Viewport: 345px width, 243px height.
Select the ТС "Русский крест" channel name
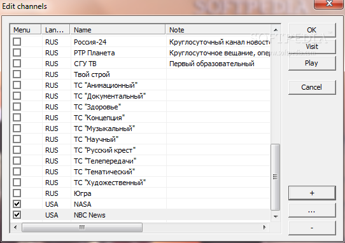pos(105,150)
